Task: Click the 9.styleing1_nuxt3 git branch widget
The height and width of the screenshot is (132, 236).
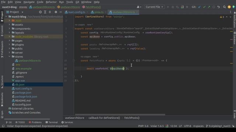Action: click(218, 126)
